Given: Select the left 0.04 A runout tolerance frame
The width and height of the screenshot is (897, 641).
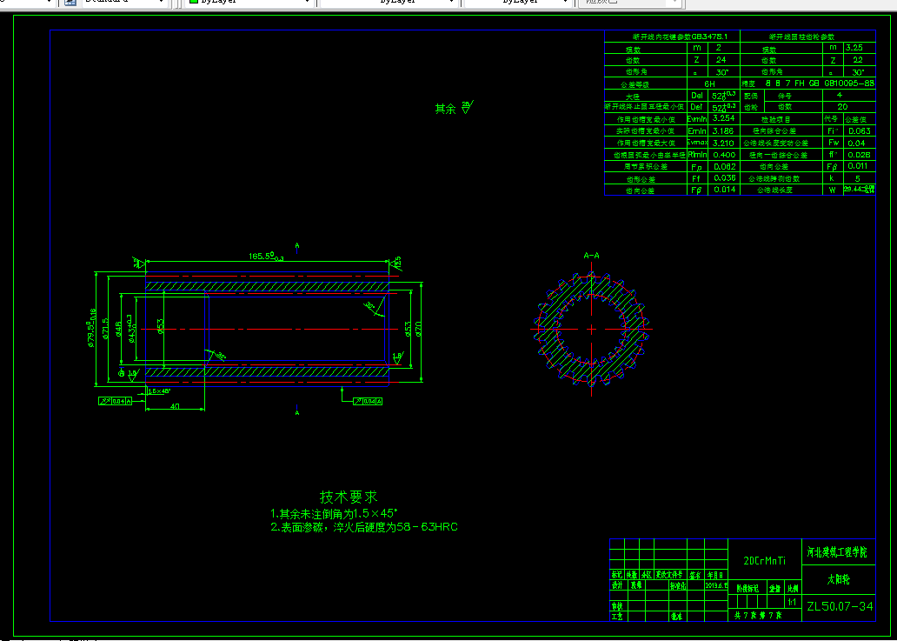Looking at the screenshot, I should (116, 401).
